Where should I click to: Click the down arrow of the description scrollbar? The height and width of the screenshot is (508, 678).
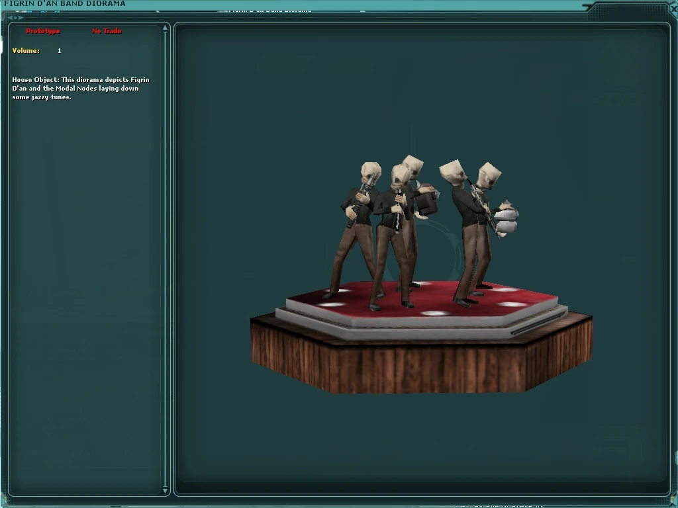pyautogui.click(x=165, y=490)
